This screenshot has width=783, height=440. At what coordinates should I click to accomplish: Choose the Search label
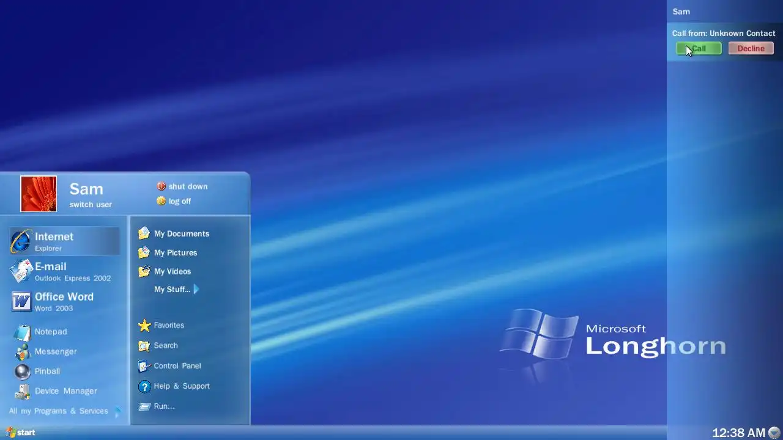click(x=166, y=346)
